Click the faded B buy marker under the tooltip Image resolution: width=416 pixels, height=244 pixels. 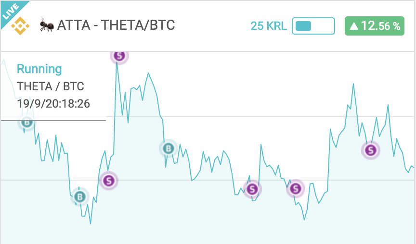[x=26, y=122]
